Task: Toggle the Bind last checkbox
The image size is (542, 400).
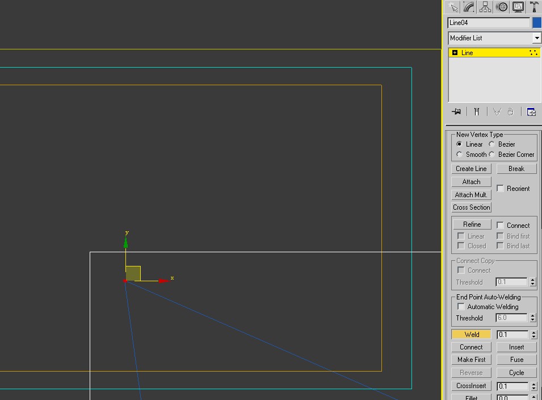Action: (x=500, y=245)
